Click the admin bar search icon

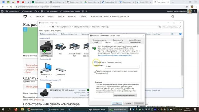click(195, 11)
